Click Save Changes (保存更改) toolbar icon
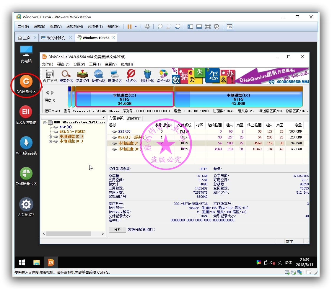Viewport: 332px width, 289px height. 50,76
